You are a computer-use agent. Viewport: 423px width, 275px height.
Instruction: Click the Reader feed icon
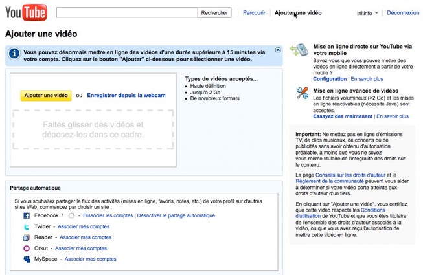click(27, 237)
